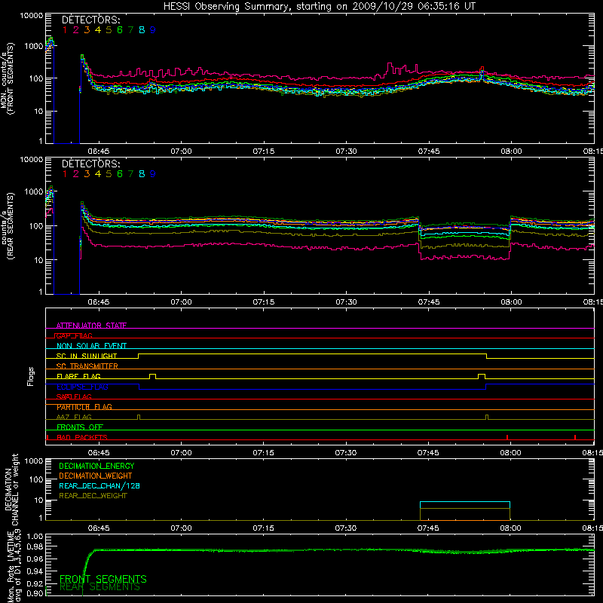Click the REAR_DEC_CHAN/128 legend entry
Screen dimensions: 603x603
pyautogui.click(x=99, y=485)
